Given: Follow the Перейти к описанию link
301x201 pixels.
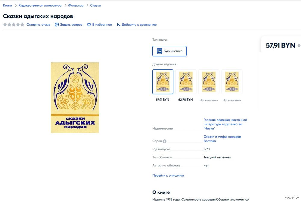Looking at the screenshot, I should (x=168, y=175).
